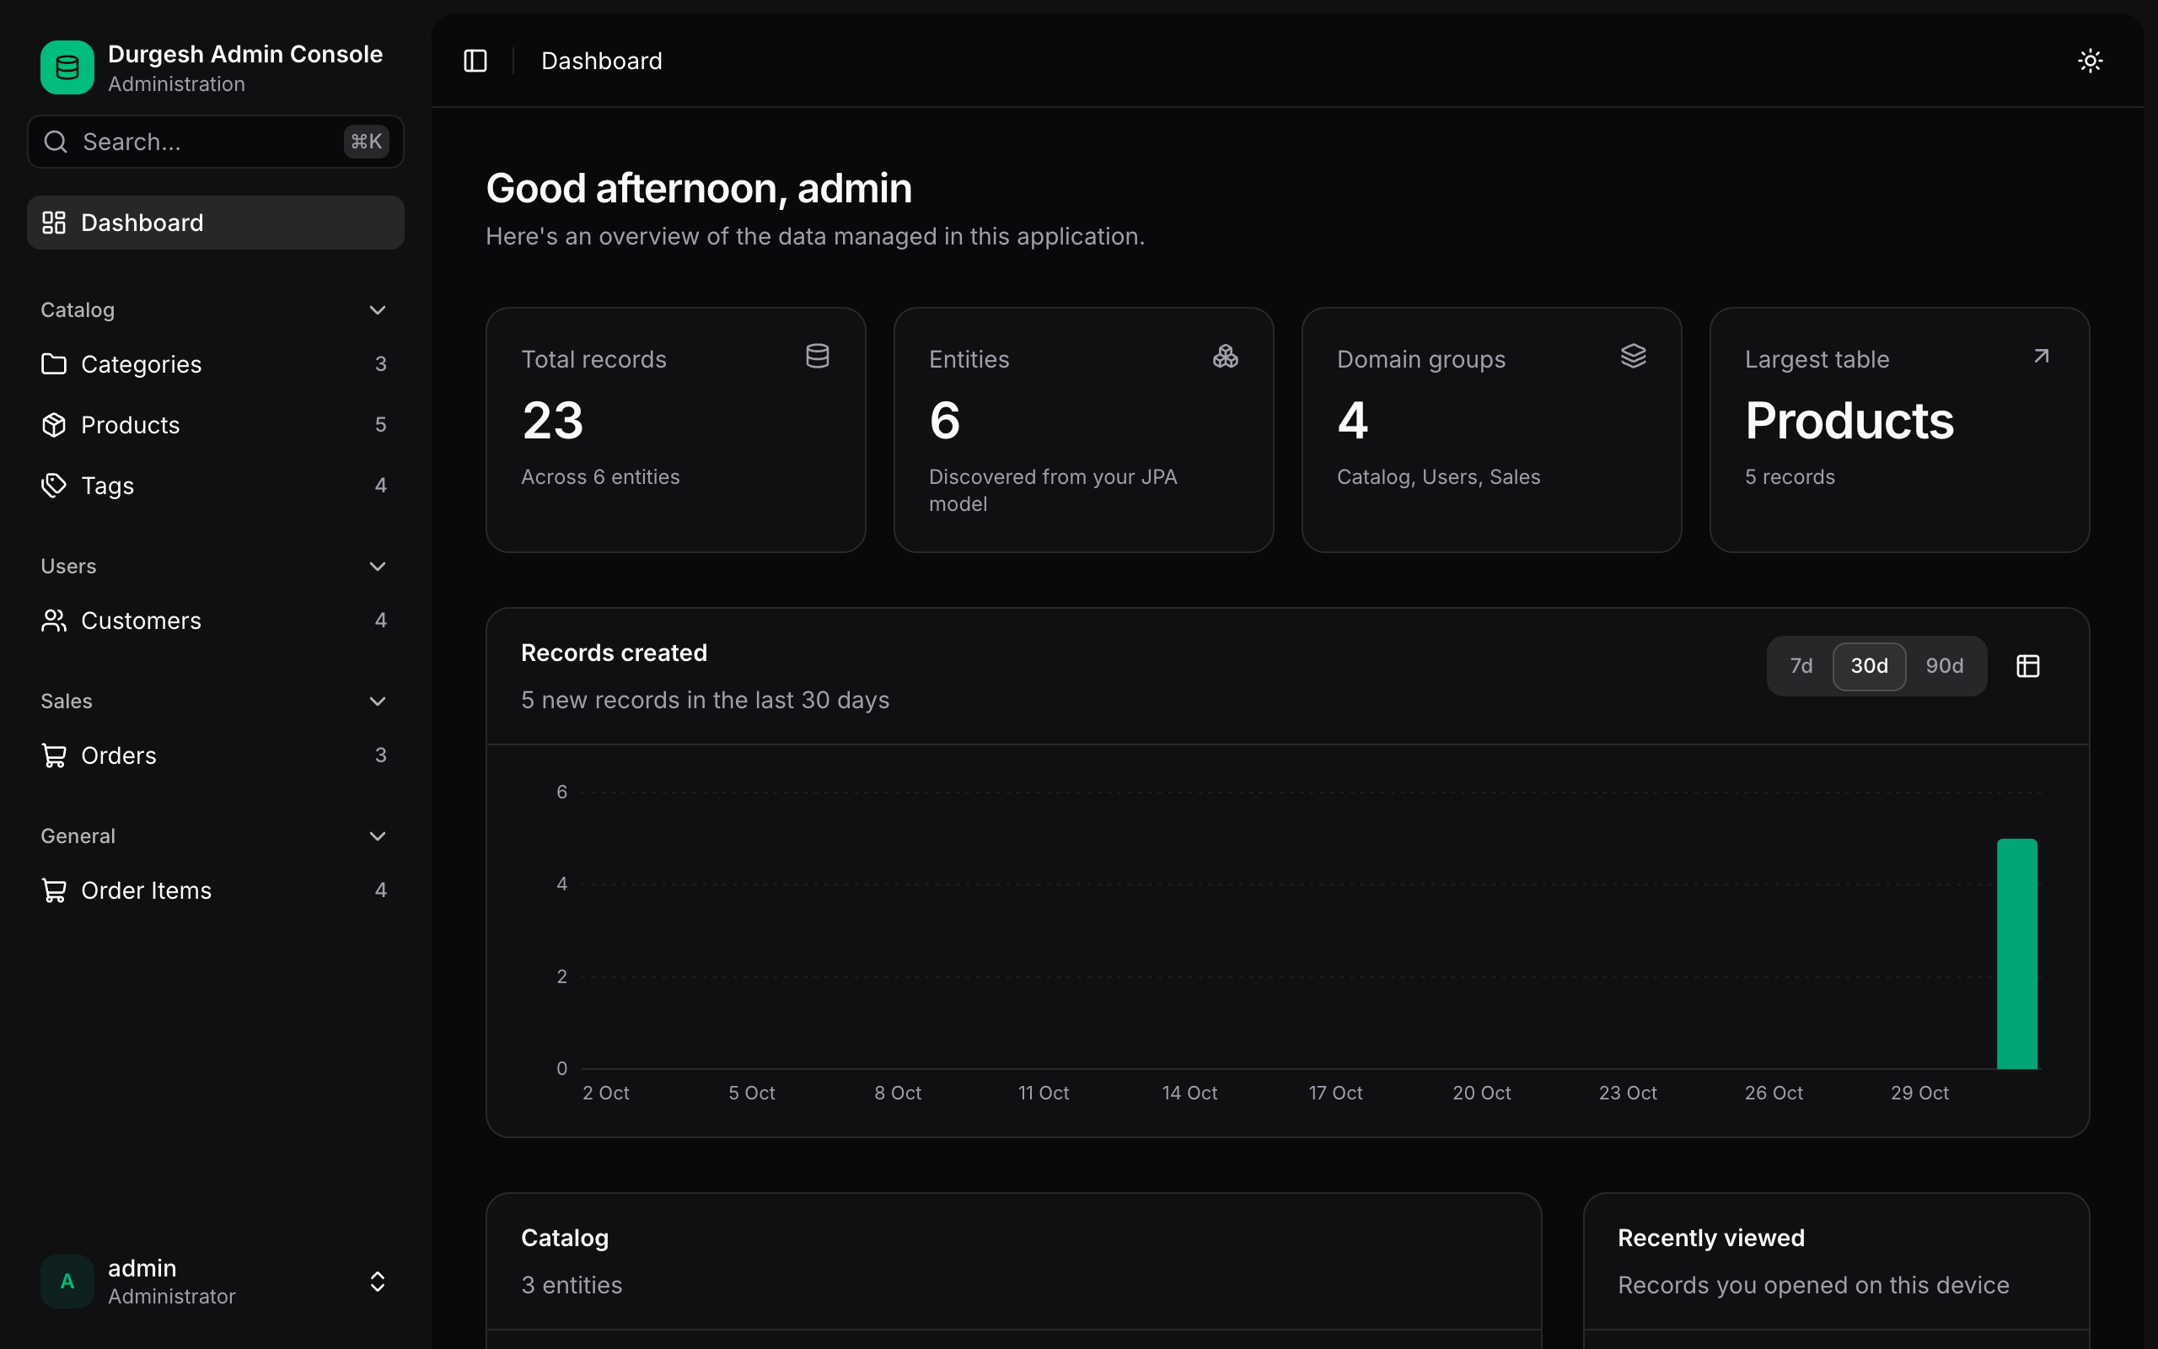Open Categories in the sidebar
The image size is (2158, 1349).
216,364
